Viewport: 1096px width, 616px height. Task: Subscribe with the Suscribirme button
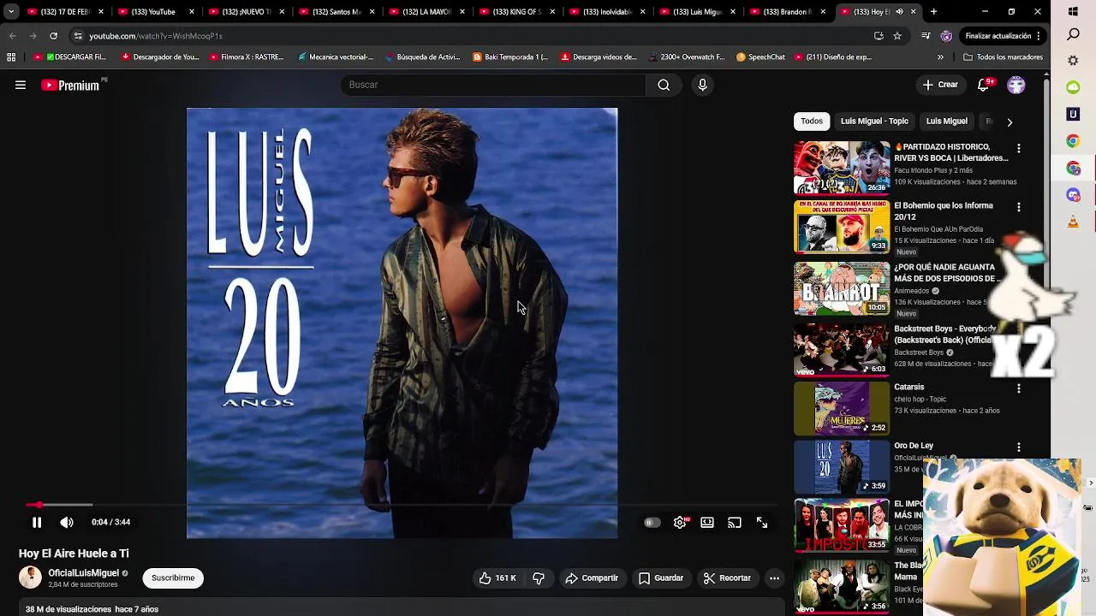(173, 578)
